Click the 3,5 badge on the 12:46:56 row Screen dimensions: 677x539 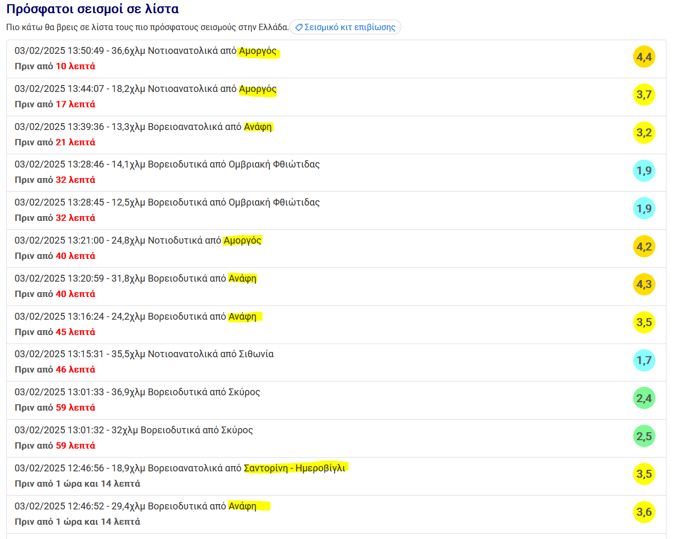644,474
